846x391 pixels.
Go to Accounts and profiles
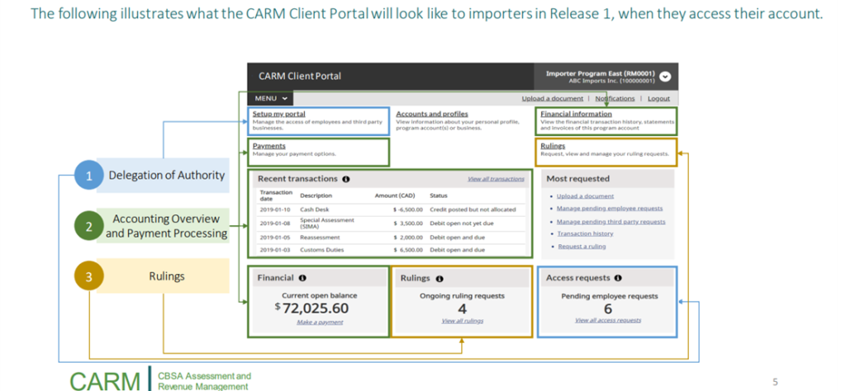(x=432, y=114)
